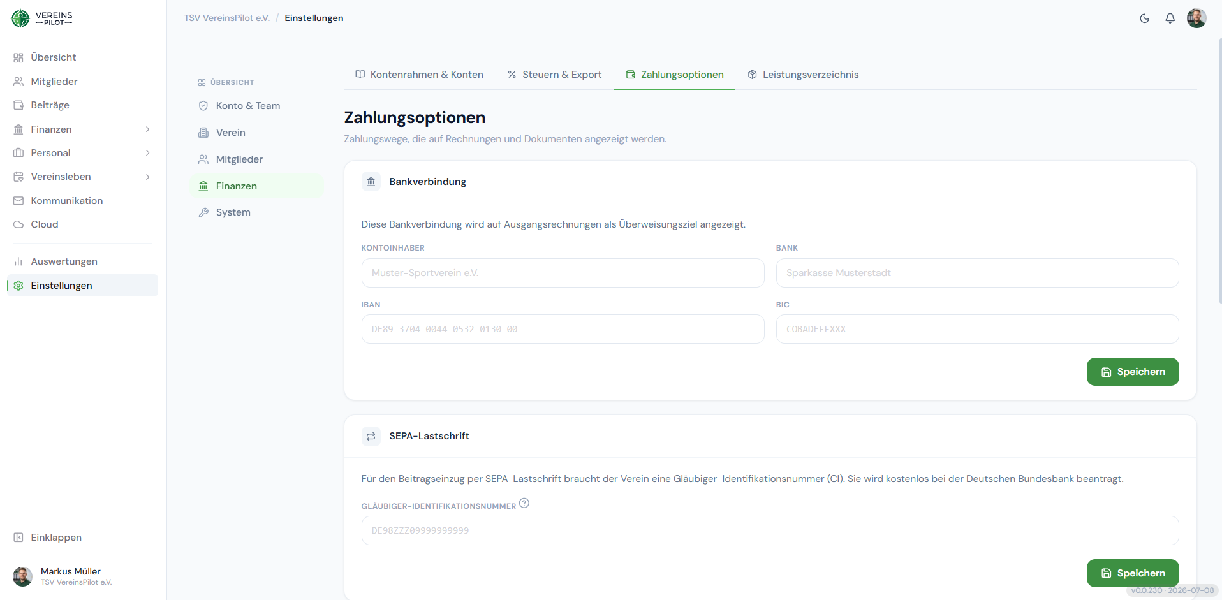This screenshot has width=1222, height=600.
Task: Click the VereinsPilot logo
Action: coord(42,18)
